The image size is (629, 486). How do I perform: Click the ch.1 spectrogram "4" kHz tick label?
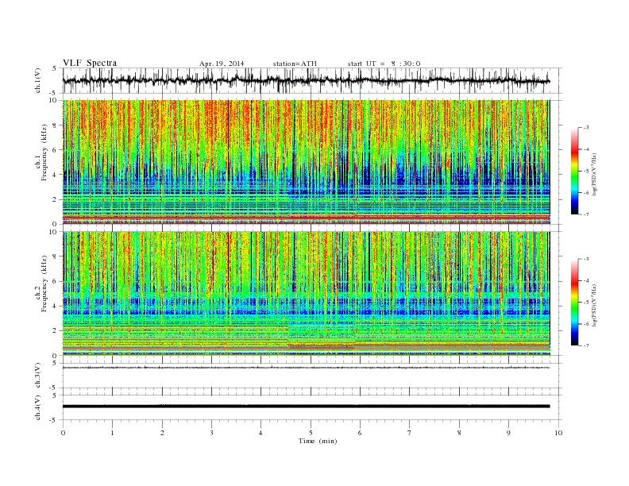click(55, 175)
